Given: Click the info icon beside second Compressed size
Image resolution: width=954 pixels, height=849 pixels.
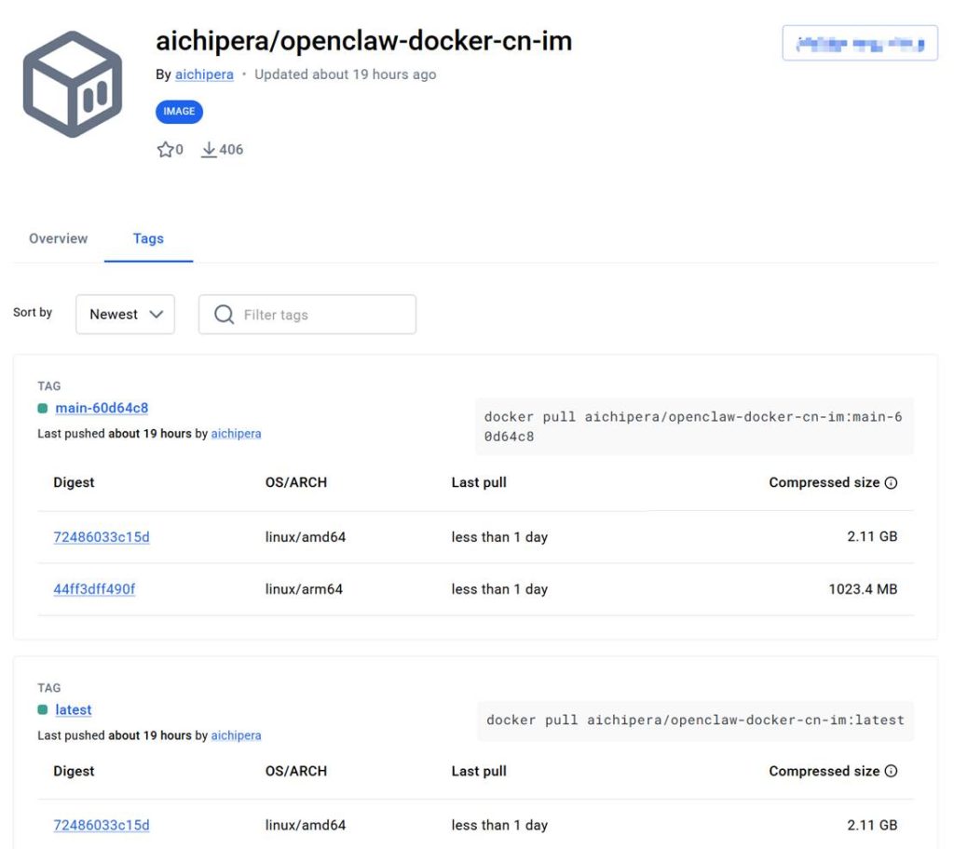Looking at the screenshot, I should coord(891,772).
